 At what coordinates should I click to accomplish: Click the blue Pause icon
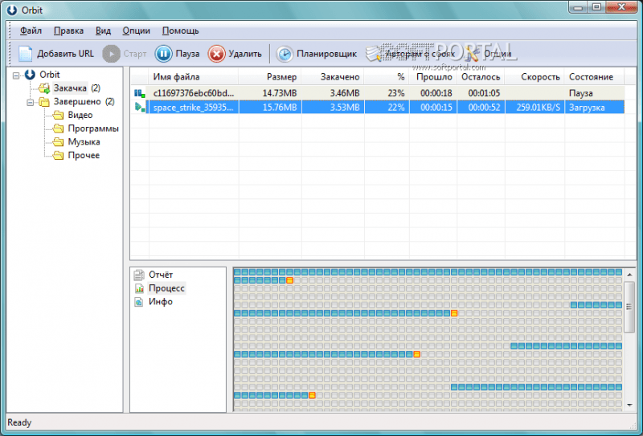point(163,54)
